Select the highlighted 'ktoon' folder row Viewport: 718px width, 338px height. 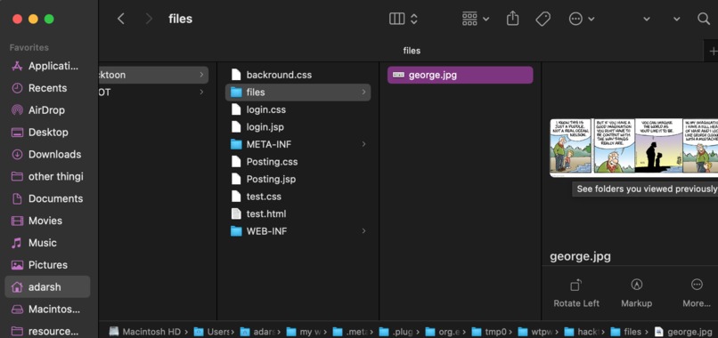tap(153, 75)
